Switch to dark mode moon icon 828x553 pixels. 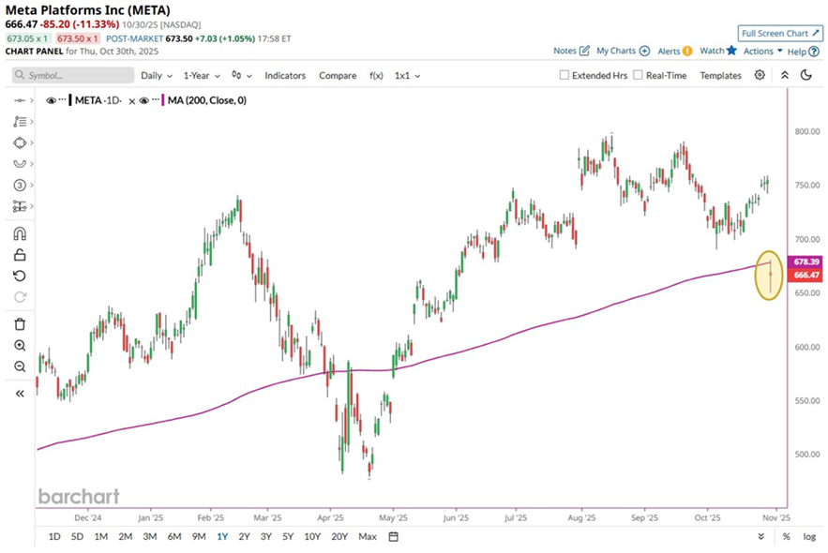(806, 75)
